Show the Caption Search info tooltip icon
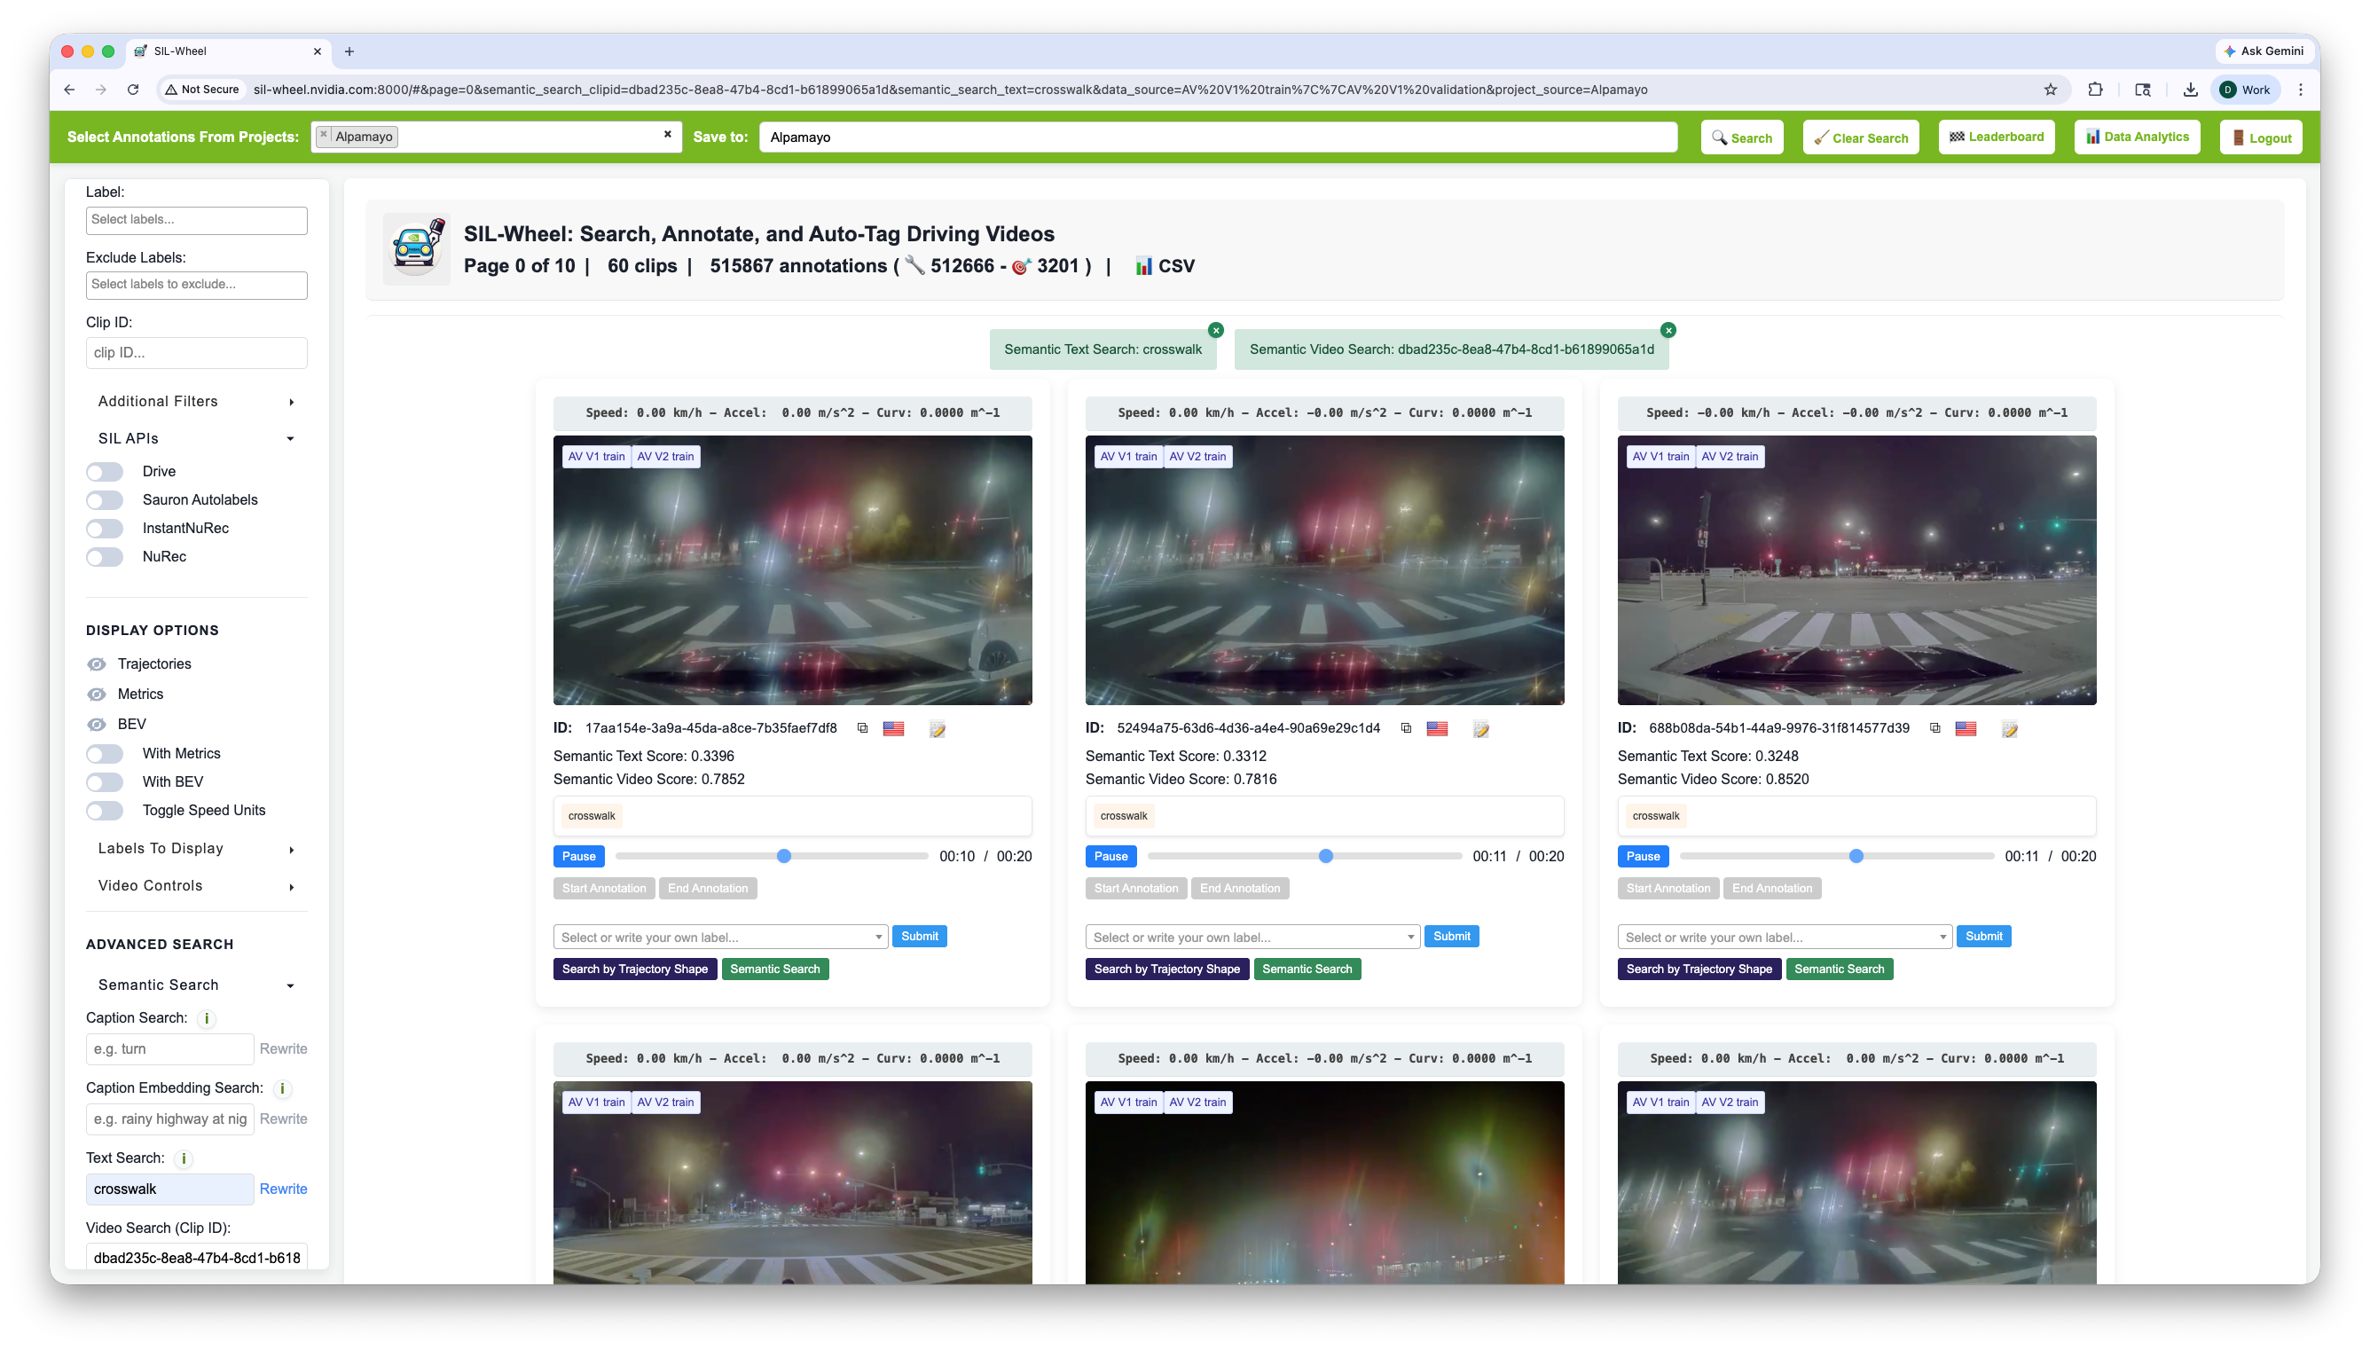The width and height of the screenshot is (2370, 1350). pyautogui.click(x=207, y=1018)
